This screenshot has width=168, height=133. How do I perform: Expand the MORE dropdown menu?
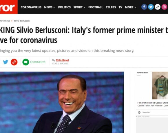[131, 7]
